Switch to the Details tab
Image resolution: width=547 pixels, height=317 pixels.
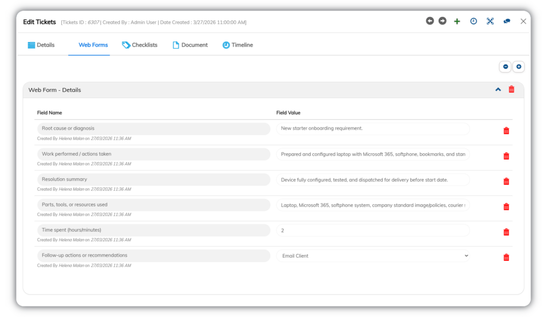[x=41, y=45]
